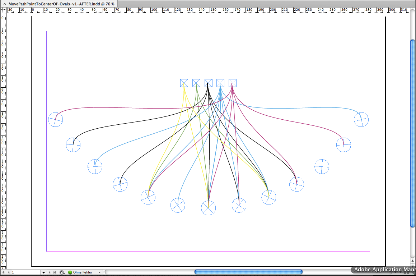This screenshot has height=276, width=416.
Task: Select the bottom-most center circle
Action: [x=208, y=208]
